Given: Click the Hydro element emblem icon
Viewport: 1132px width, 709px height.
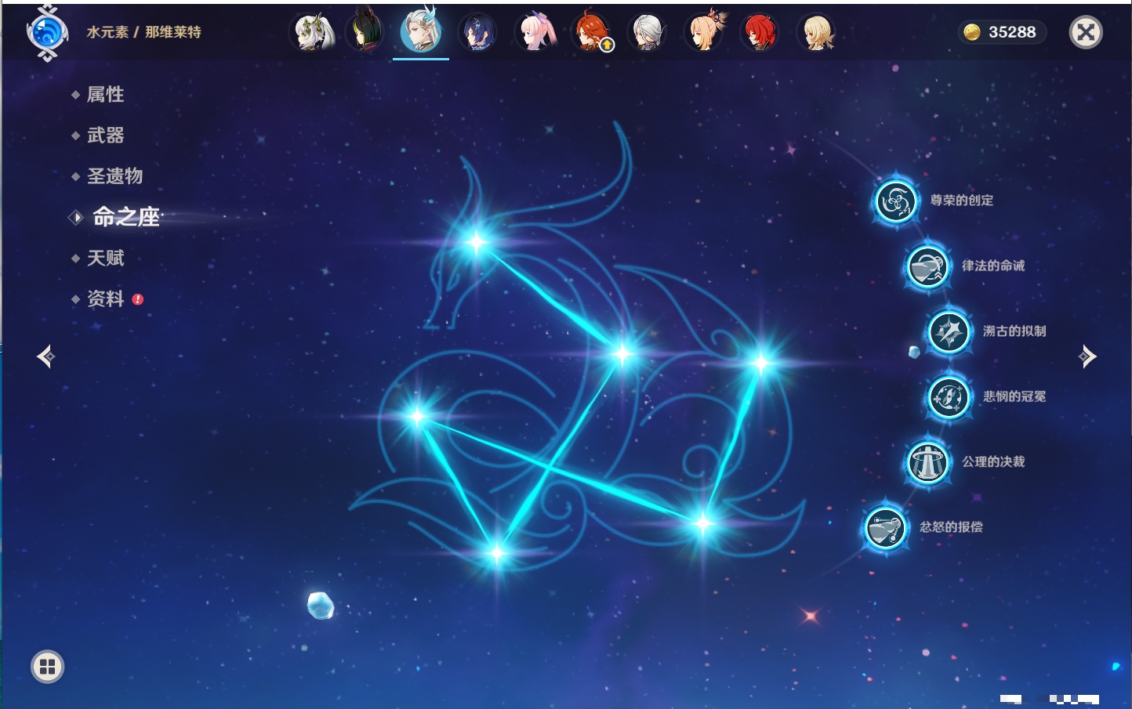Looking at the screenshot, I should (x=47, y=33).
